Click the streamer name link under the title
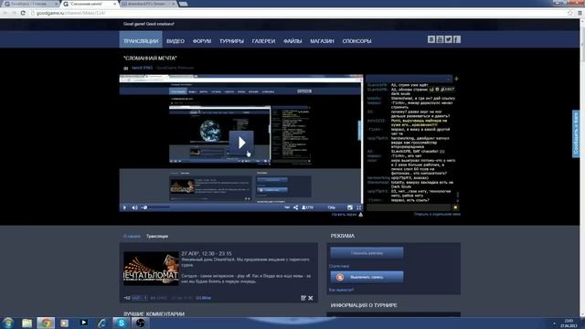585x329 pixels. 143,68
